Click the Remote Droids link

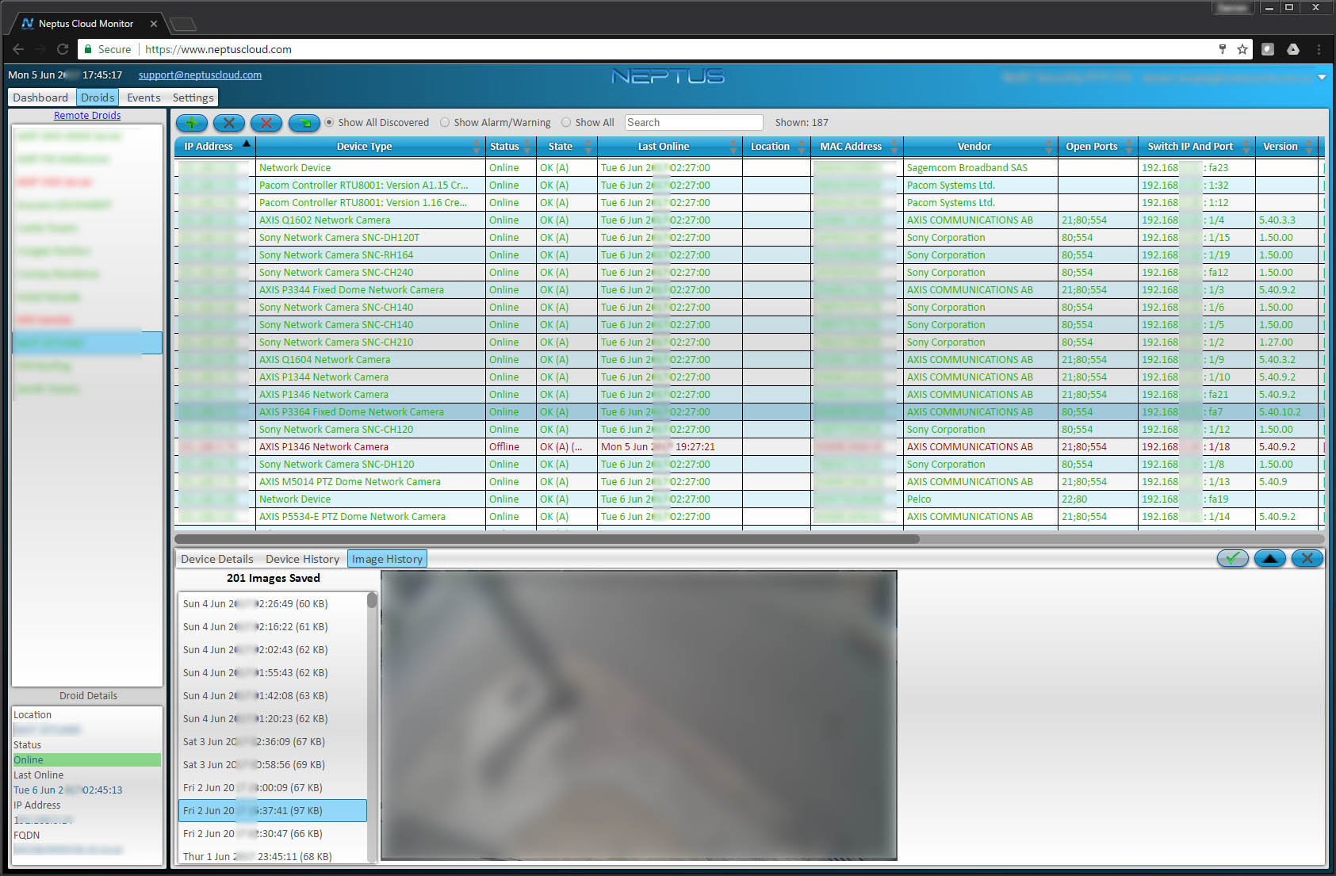[87, 116]
